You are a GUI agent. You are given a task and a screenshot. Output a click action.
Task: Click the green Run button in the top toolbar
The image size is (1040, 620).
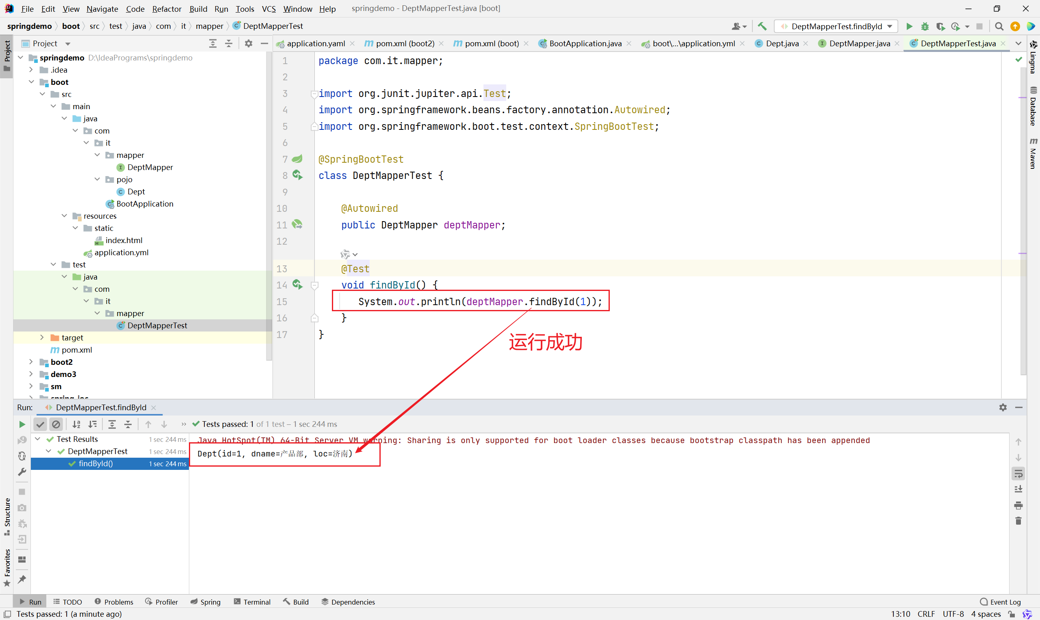(909, 26)
